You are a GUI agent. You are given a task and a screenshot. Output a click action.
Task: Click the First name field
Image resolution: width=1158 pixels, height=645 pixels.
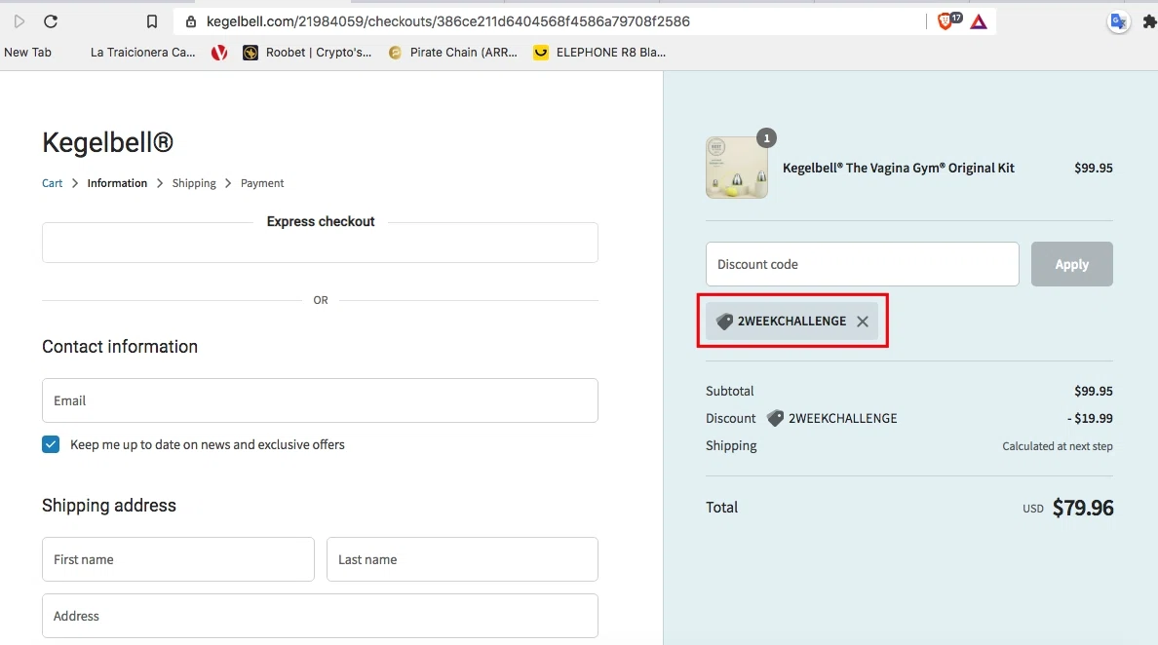pyautogui.click(x=178, y=559)
